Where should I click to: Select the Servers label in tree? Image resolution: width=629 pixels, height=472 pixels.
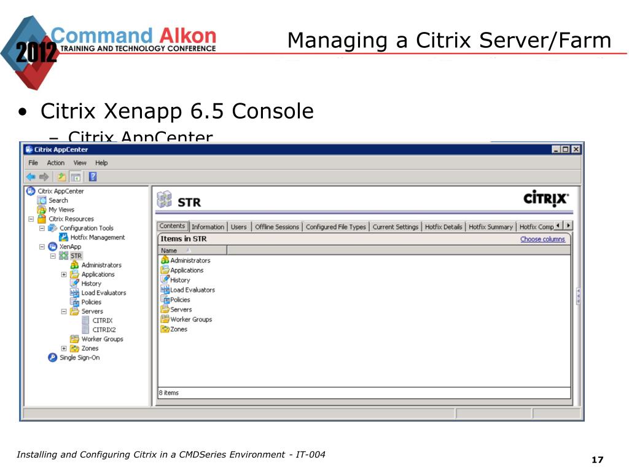pos(92,311)
